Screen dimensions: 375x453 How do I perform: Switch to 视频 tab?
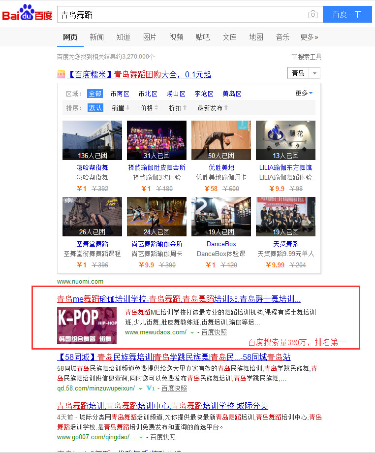click(176, 37)
